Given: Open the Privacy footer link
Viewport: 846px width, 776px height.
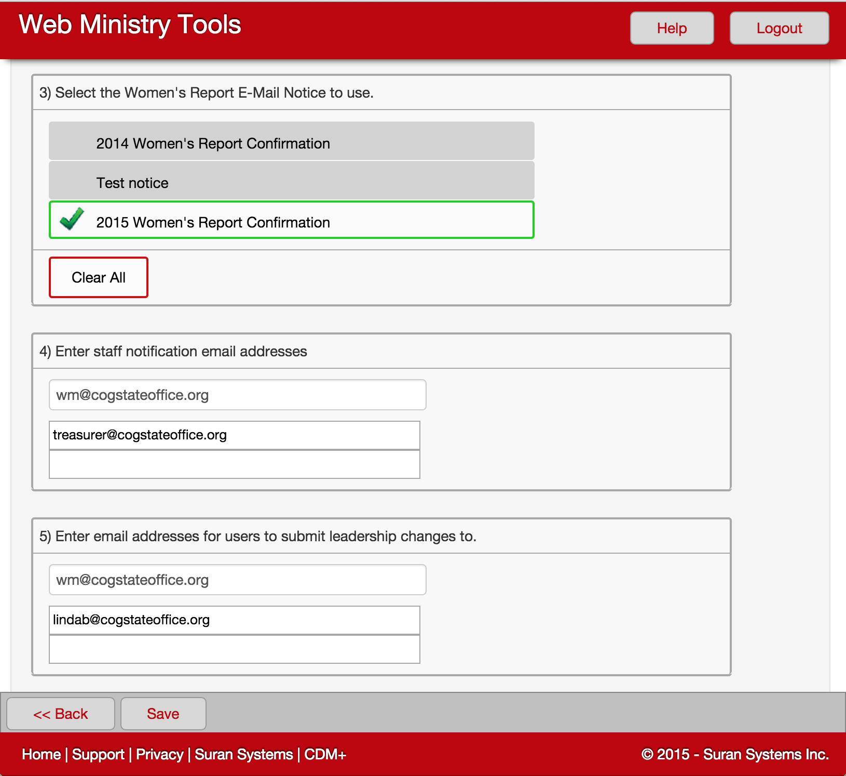Looking at the screenshot, I should 159,754.
